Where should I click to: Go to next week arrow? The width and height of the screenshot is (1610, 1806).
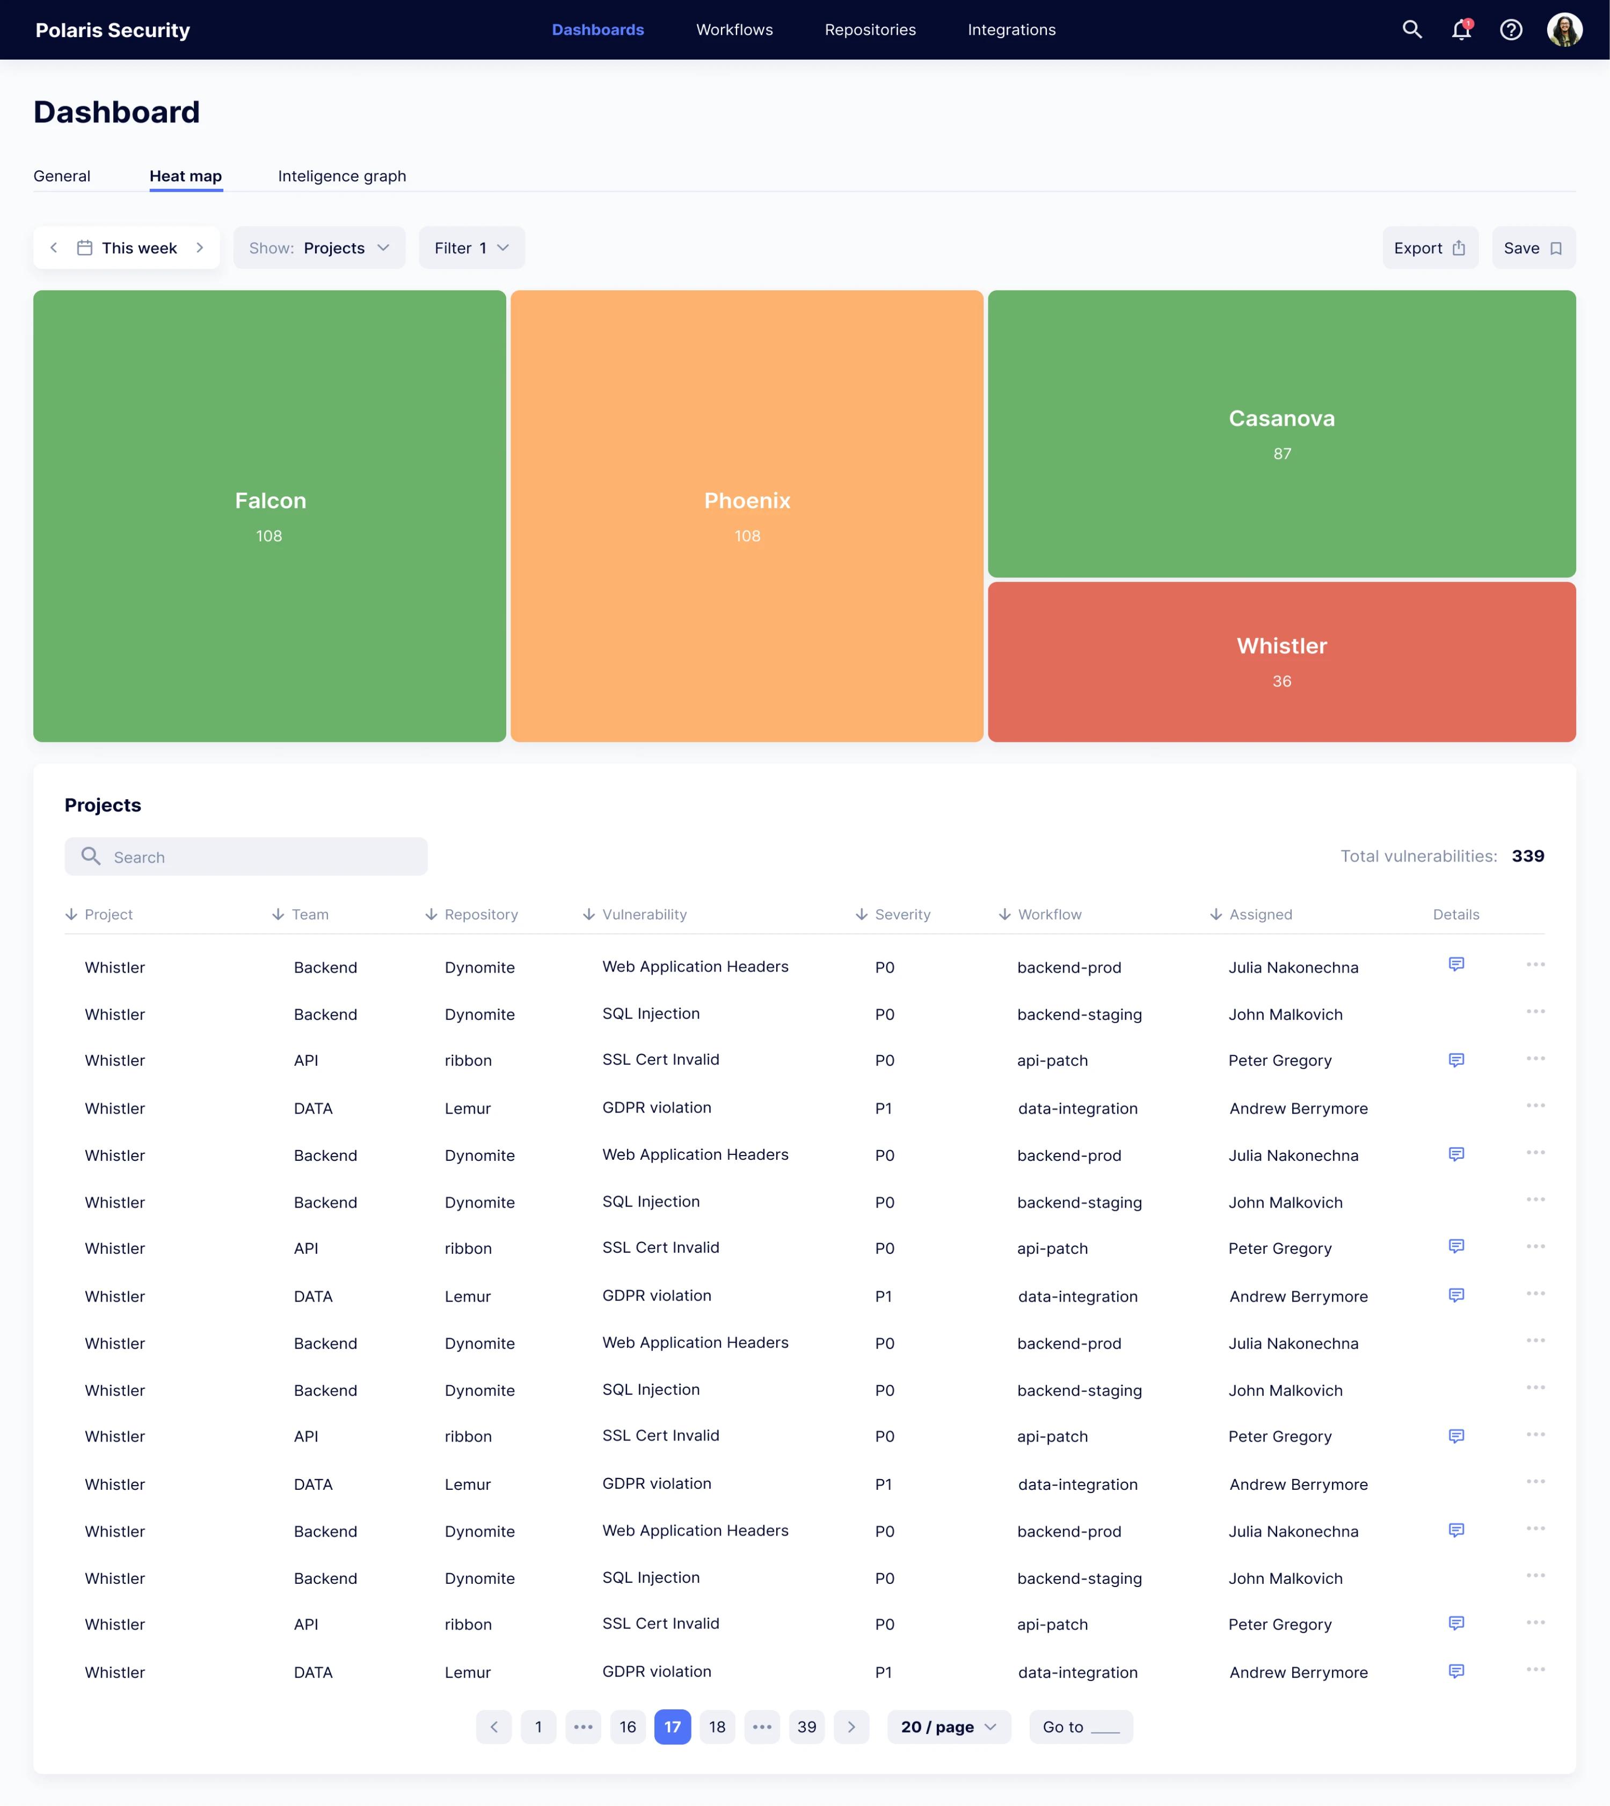click(200, 247)
